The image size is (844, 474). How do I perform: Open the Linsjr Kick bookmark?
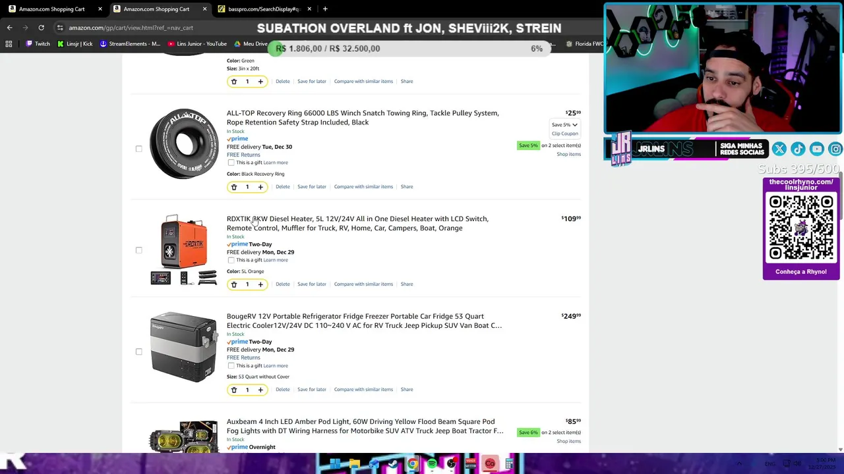75,44
